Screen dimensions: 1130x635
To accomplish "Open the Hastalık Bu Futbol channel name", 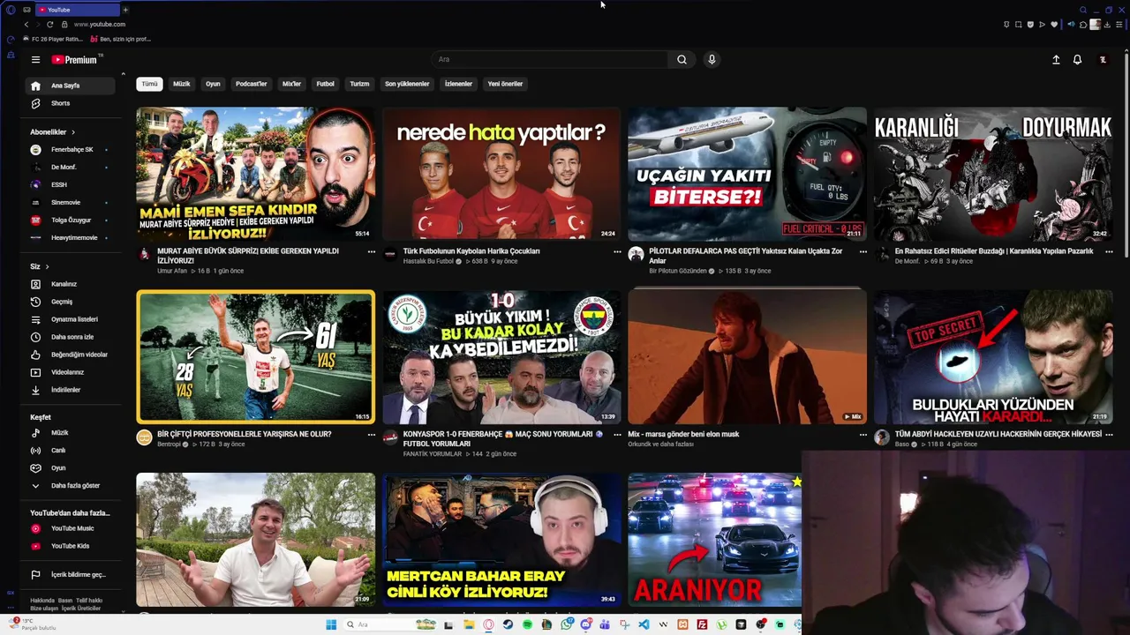I will (x=428, y=261).
